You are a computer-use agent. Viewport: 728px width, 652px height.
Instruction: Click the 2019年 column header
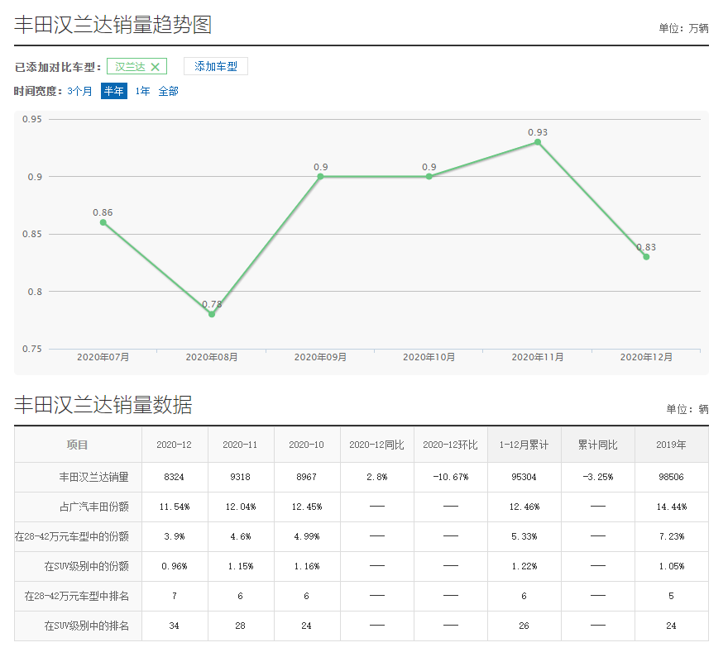(x=671, y=445)
